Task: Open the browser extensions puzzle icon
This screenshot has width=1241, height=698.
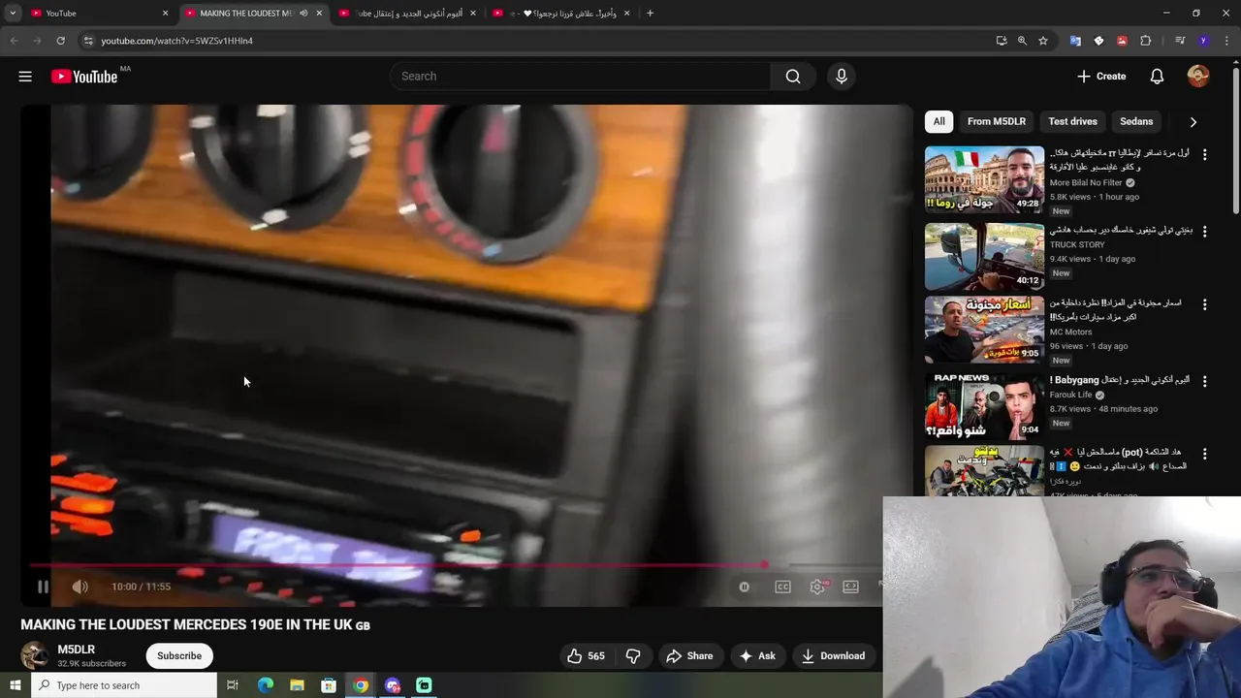Action: pyautogui.click(x=1145, y=41)
